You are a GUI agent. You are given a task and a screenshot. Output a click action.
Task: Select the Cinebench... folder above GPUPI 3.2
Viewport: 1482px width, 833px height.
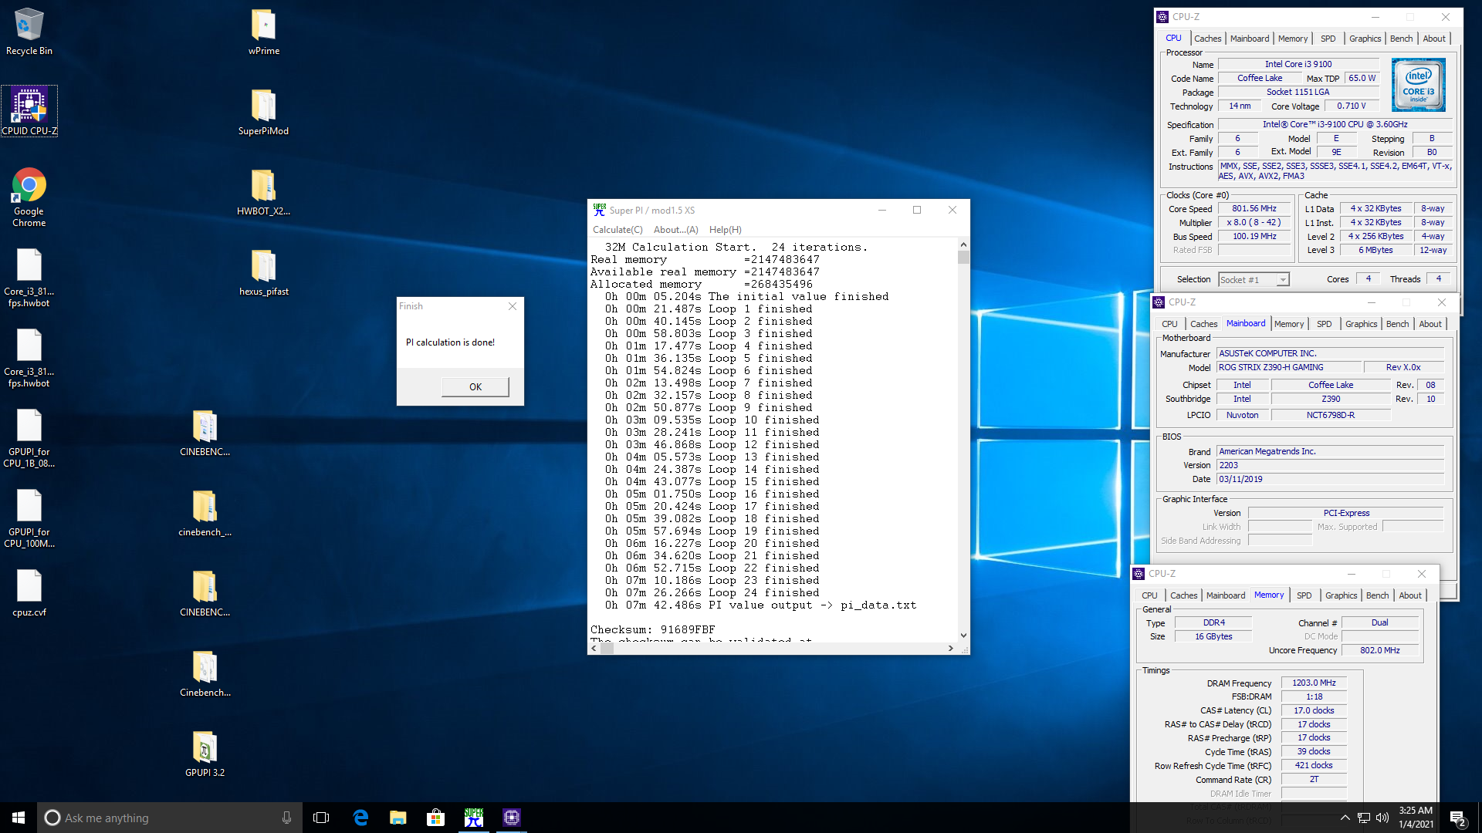tap(205, 673)
